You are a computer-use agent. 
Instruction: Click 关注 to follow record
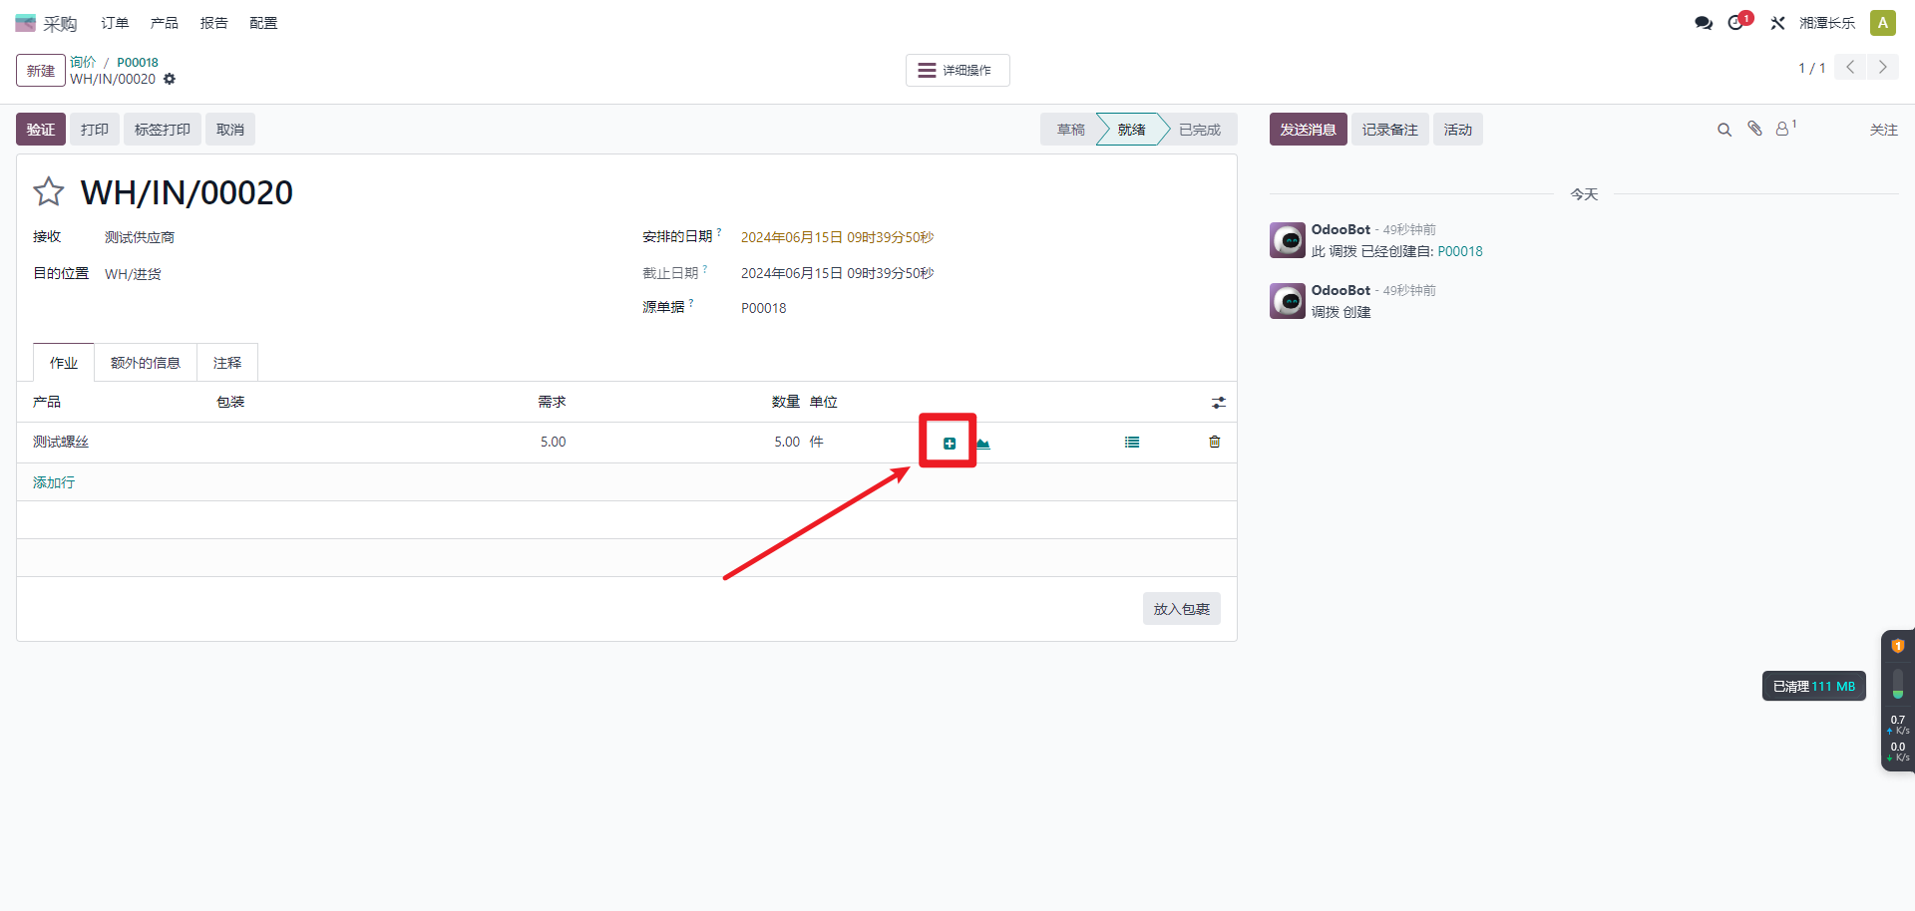click(1884, 130)
